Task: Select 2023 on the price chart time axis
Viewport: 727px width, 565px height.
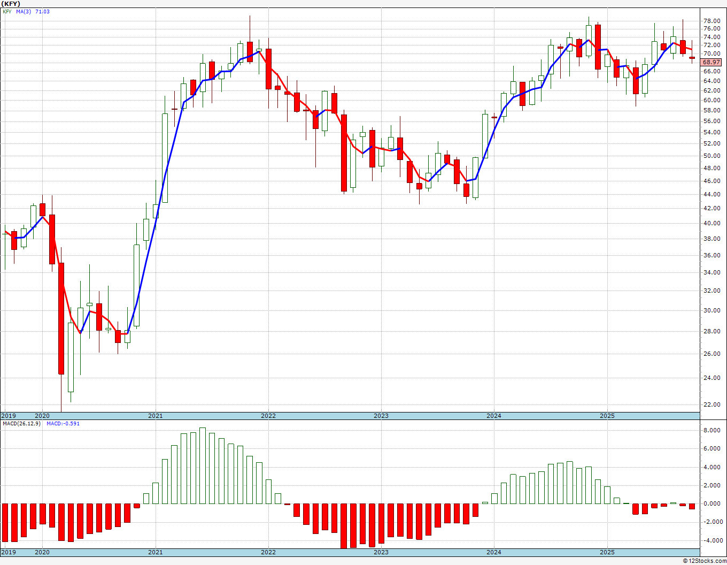Action: 381,416
